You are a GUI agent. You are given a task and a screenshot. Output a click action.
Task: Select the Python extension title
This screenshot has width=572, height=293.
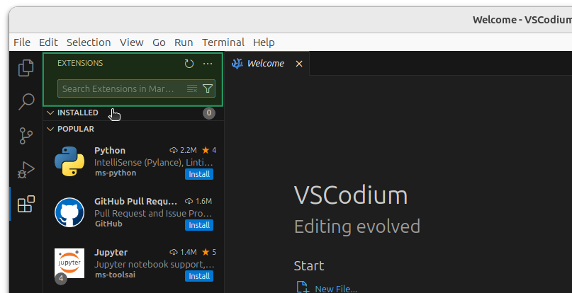(x=110, y=150)
